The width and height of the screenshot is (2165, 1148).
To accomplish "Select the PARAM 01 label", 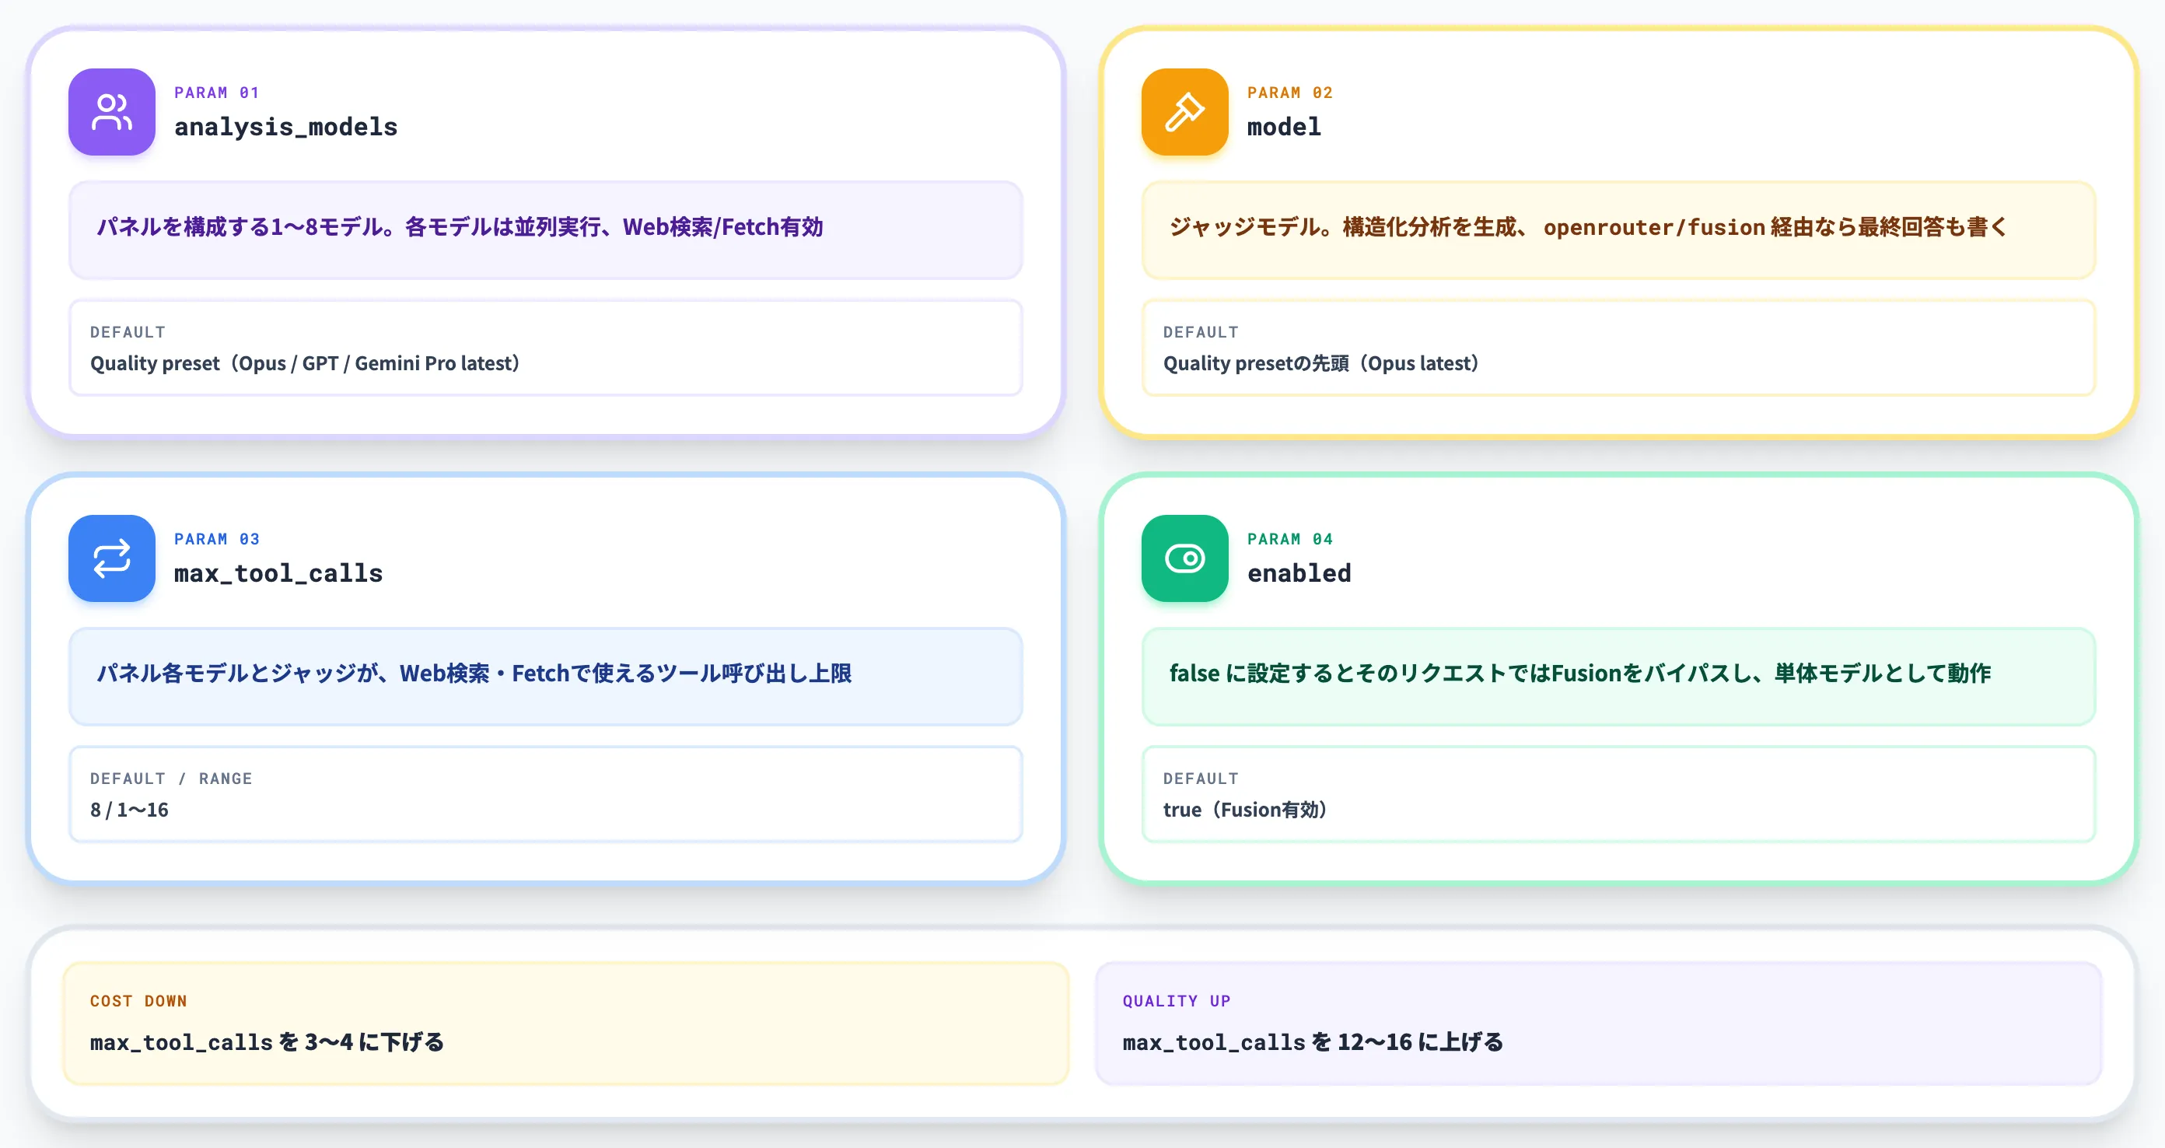I will (217, 93).
